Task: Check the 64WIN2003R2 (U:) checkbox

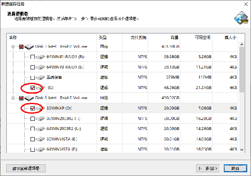Action: click(x=33, y=129)
